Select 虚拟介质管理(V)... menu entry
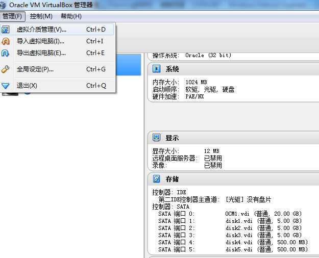The image size is (319, 258). [x=57, y=30]
